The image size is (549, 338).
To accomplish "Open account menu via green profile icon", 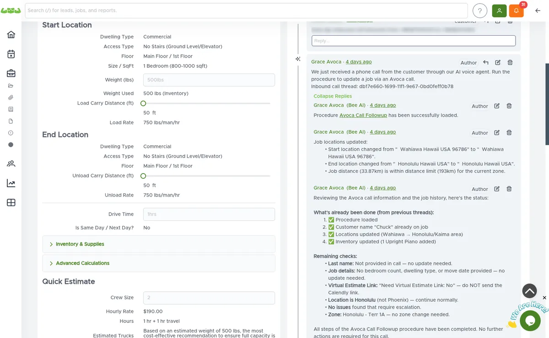I will click(x=499, y=10).
